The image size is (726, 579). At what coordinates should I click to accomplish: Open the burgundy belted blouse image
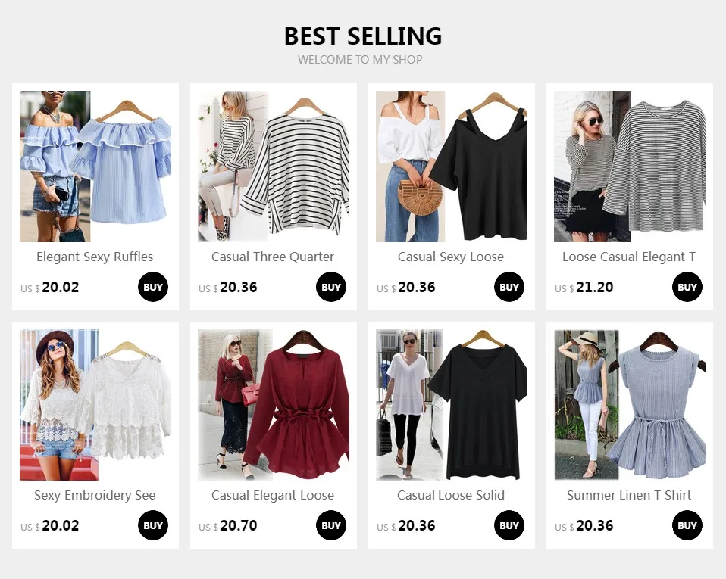point(274,405)
